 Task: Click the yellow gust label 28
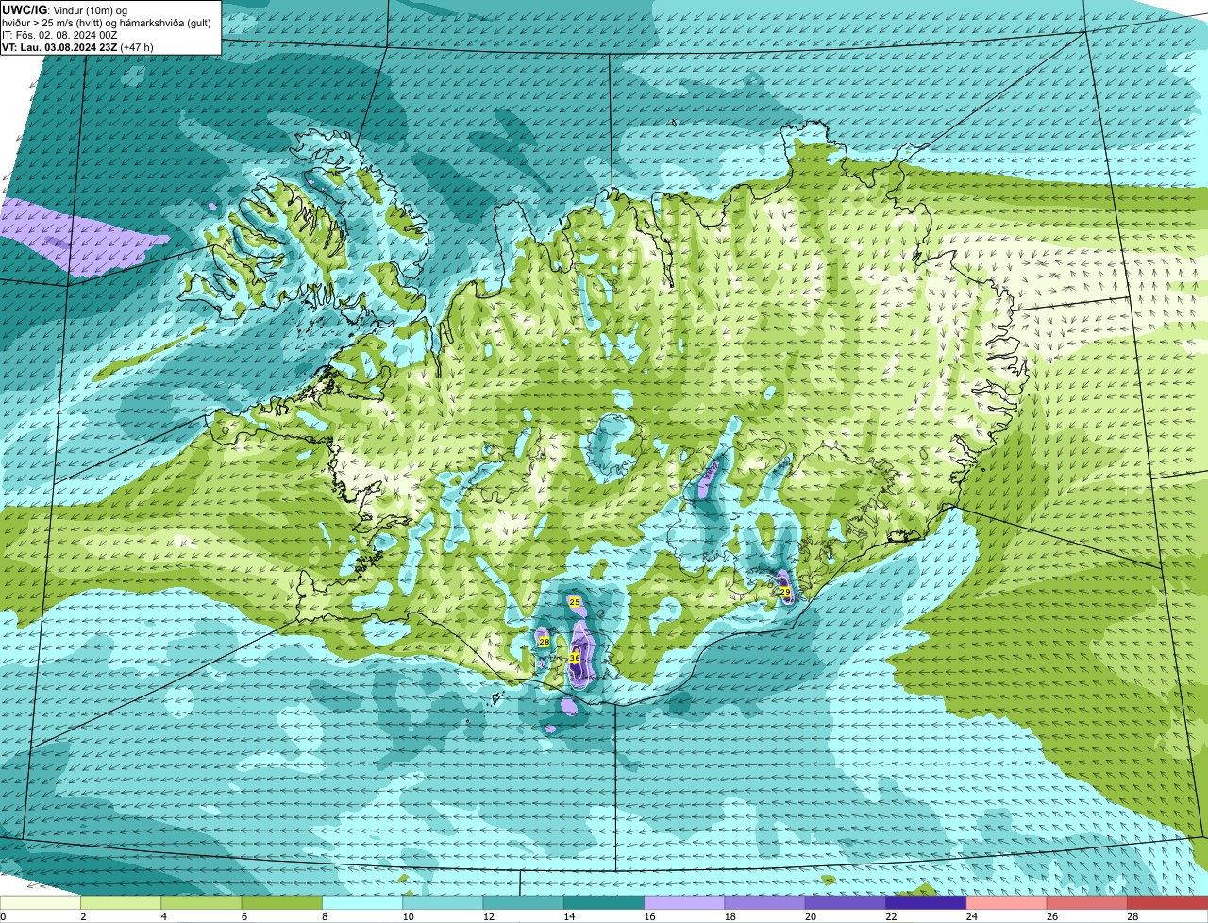(x=544, y=642)
